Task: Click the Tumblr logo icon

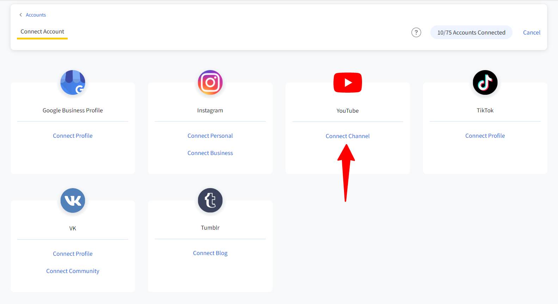Action: click(210, 200)
